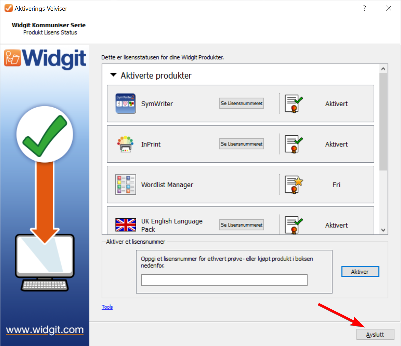Image resolution: width=401 pixels, height=346 pixels.
Task: View license number for InPrint
Action: [242, 144]
